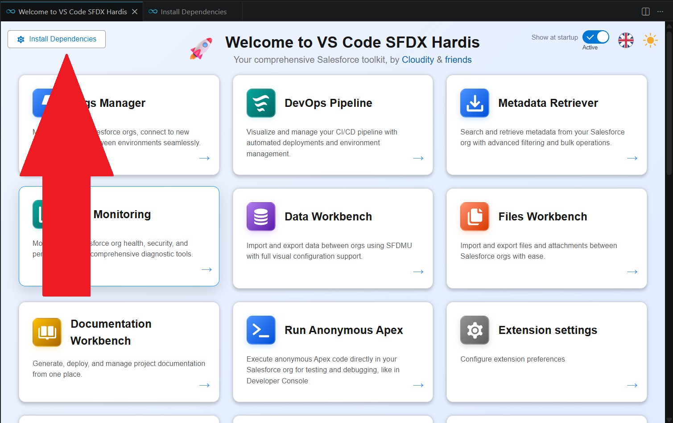Open the editor More Actions ellipsis menu

point(660,12)
